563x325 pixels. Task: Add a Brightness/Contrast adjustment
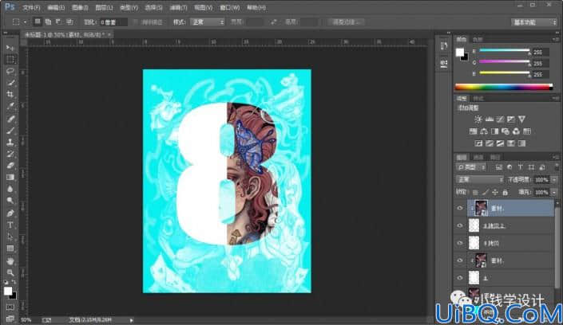click(478, 119)
